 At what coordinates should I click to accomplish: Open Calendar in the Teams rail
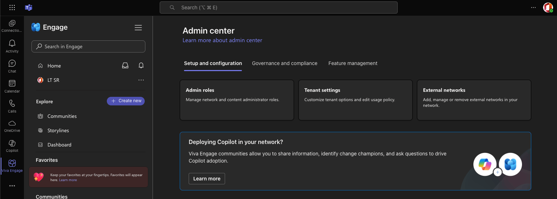[x=12, y=86]
